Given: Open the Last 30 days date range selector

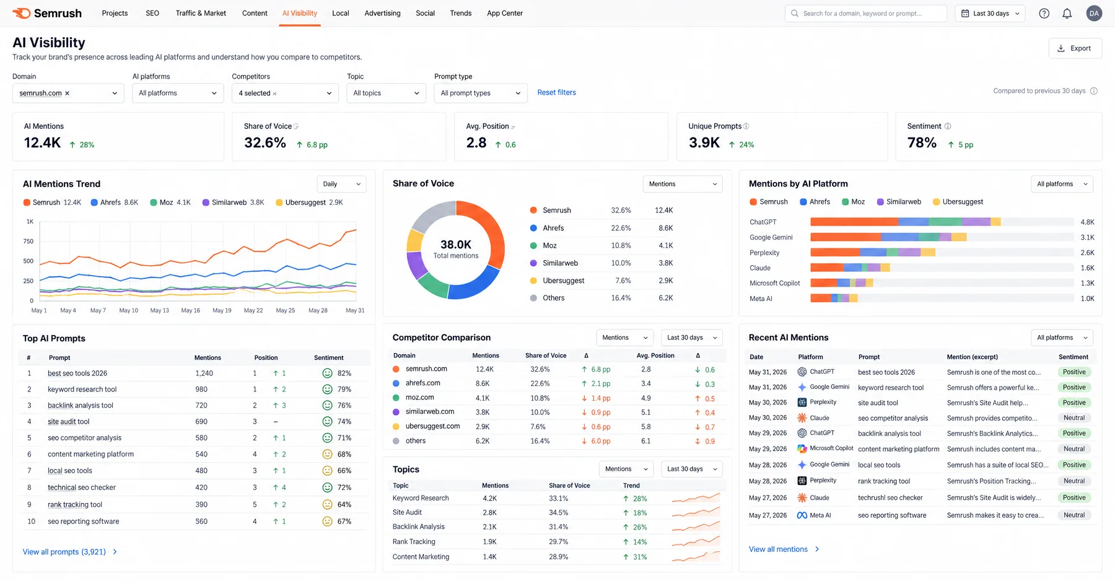Looking at the screenshot, I should (990, 13).
